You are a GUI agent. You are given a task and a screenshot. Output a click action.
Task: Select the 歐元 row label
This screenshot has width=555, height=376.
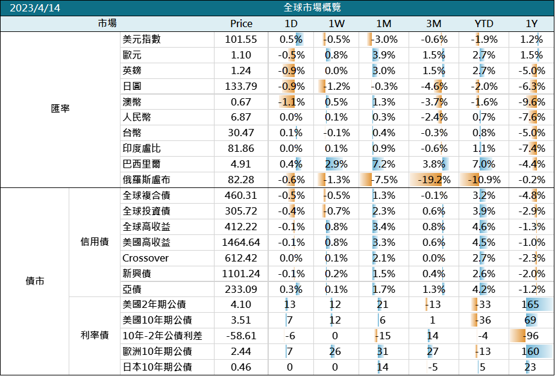(132, 55)
